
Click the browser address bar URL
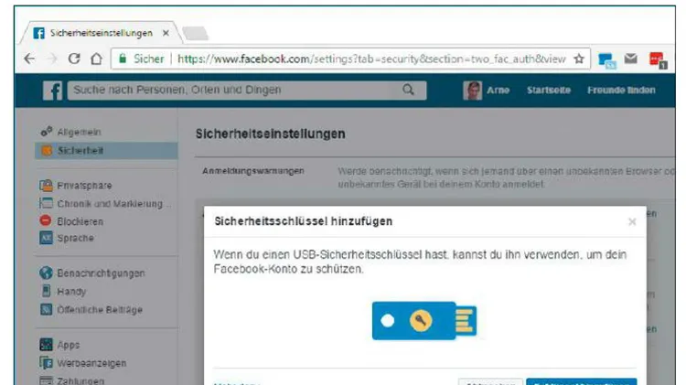[x=371, y=59]
